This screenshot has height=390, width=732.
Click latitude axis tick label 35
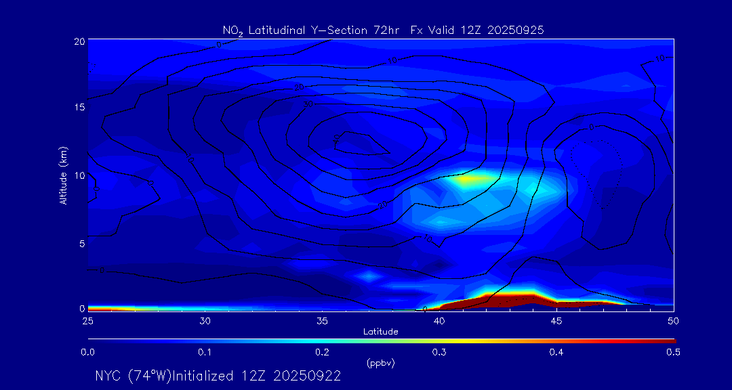click(x=322, y=321)
